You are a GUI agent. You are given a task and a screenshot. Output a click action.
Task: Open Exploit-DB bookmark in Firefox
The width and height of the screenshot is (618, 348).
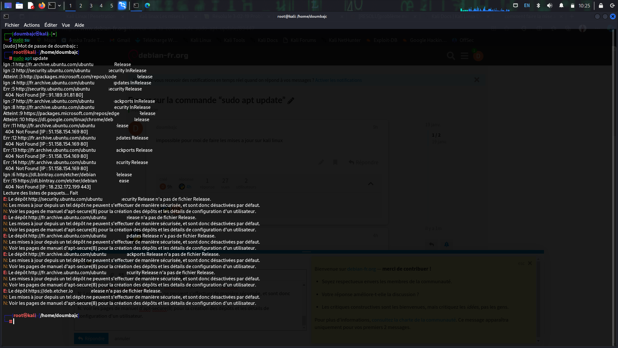click(x=382, y=40)
